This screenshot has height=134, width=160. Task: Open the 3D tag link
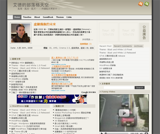(50, 48)
